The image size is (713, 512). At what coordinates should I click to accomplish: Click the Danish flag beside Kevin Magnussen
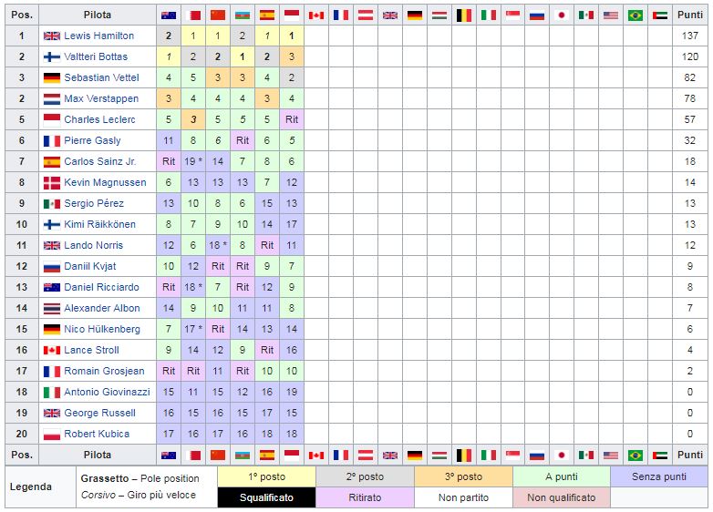click(52, 182)
